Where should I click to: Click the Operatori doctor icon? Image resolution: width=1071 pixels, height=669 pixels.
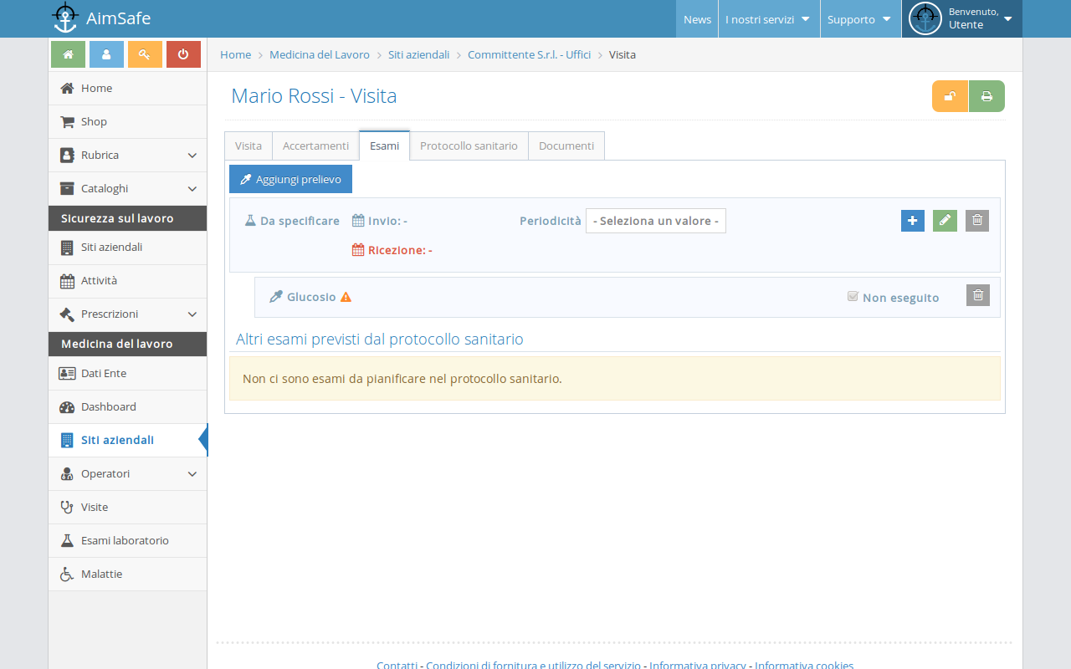(x=68, y=473)
